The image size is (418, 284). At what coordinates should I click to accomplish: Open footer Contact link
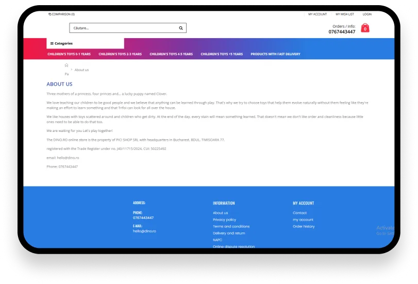point(299,213)
